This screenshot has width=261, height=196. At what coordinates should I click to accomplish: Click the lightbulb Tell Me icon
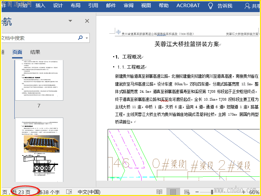click(210, 6)
